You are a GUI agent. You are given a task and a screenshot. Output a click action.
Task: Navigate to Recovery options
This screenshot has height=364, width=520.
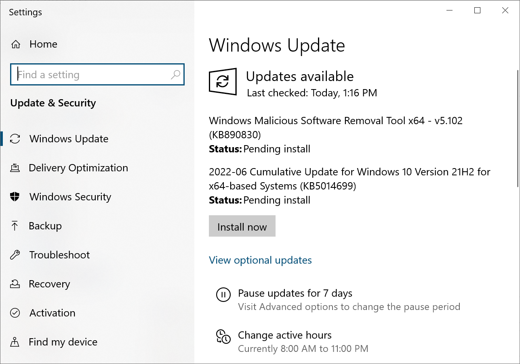click(49, 284)
